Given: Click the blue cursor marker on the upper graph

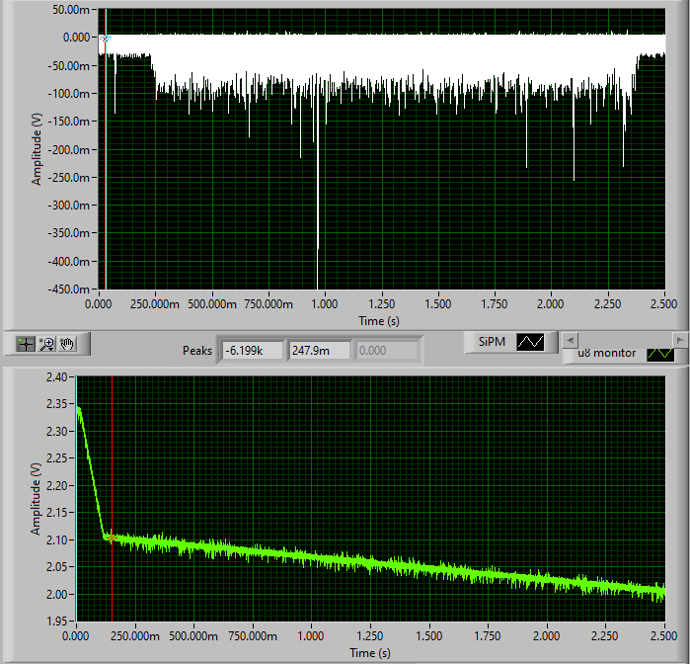Looking at the screenshot, I should click(x=106, y=39).
